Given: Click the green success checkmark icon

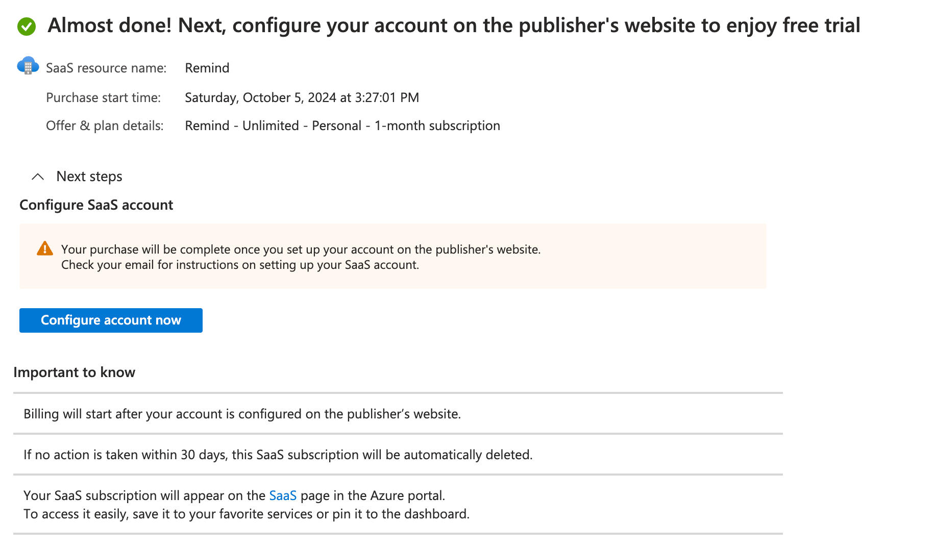Looking at the screenshot, I should (27, 24).
